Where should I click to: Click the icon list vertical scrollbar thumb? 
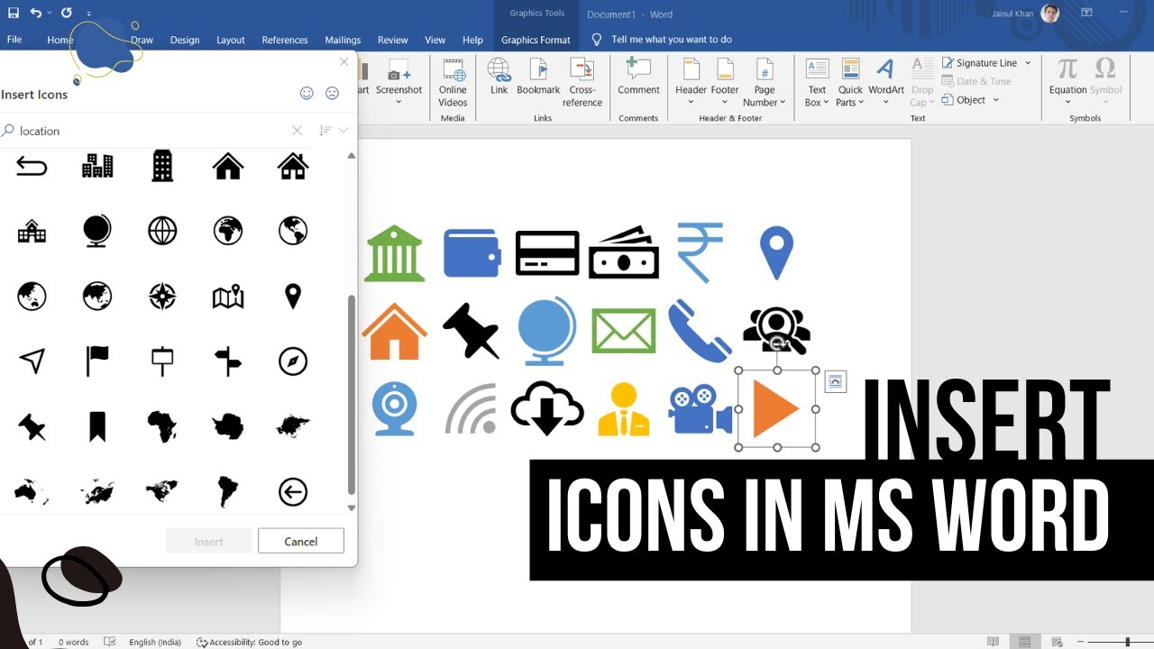click(x=352, y=395)
